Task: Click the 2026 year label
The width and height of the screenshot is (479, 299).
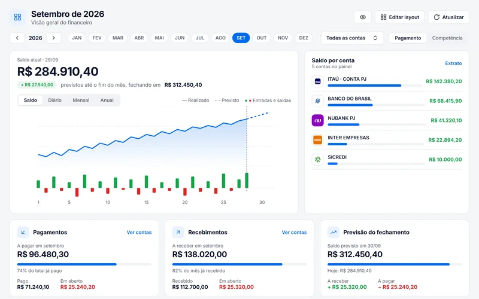Action: [x=35, y=38]
